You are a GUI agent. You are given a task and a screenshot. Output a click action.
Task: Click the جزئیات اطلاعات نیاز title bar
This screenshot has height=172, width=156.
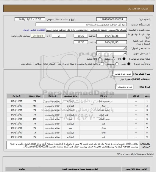78,8
